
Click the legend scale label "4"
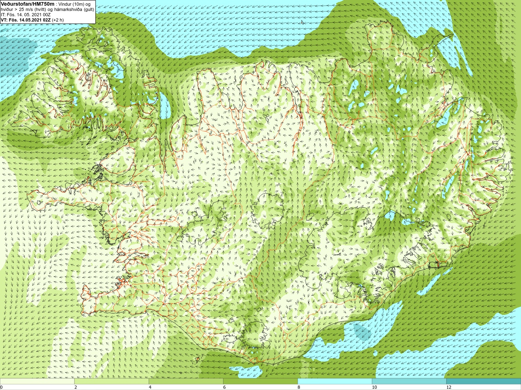tap(150, 387)
